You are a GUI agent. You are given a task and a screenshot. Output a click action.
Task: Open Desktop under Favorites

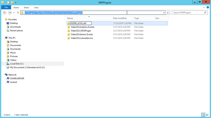pos(14,23)
